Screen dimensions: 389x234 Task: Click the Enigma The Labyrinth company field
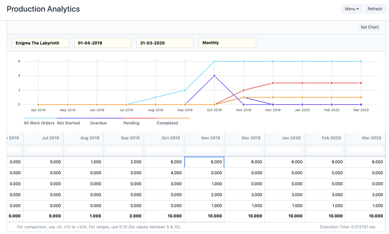click(x=41, y=43)
